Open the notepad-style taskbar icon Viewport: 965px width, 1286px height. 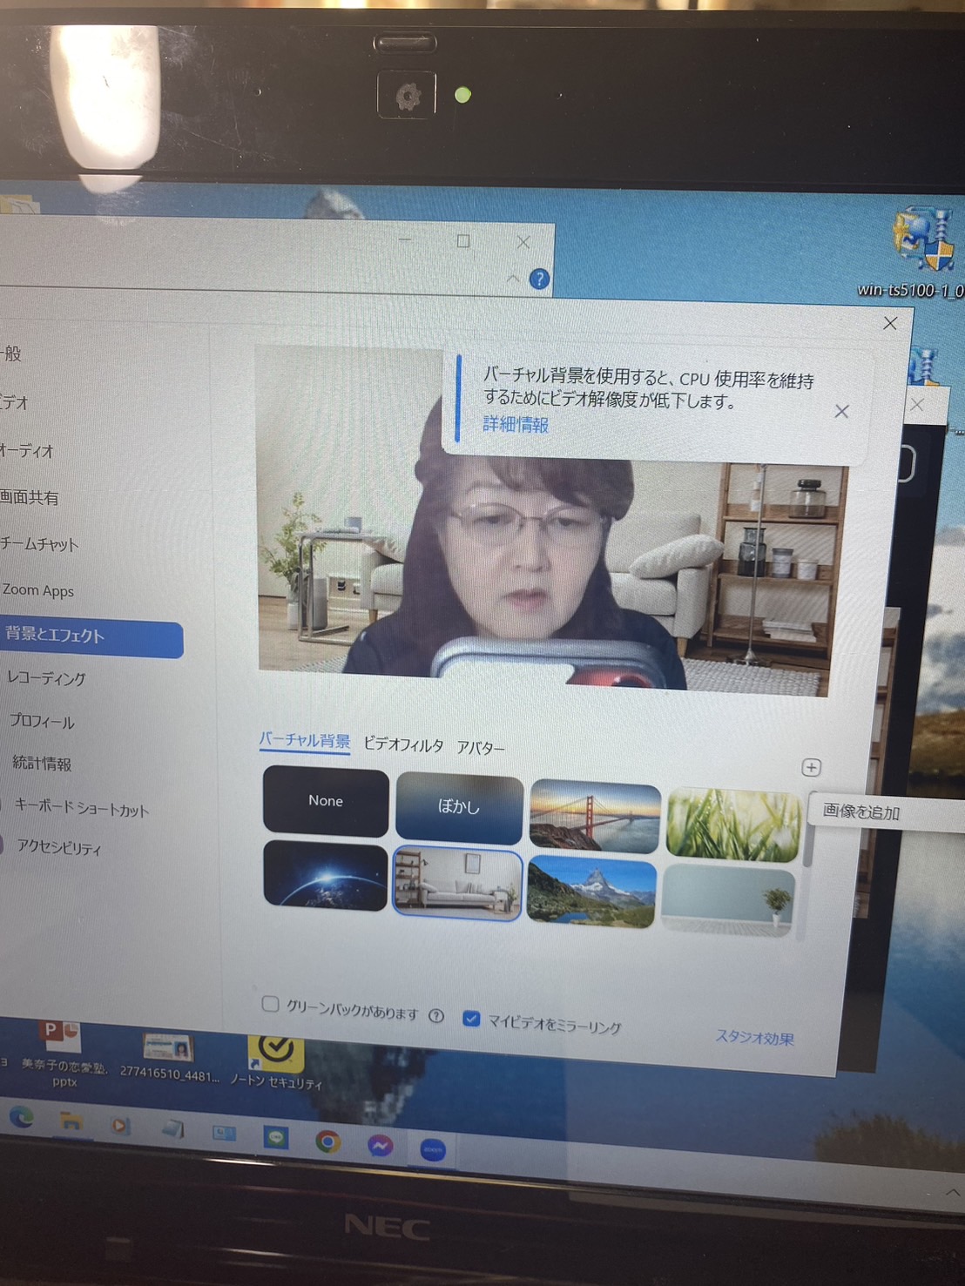(x=172, y=1129)
